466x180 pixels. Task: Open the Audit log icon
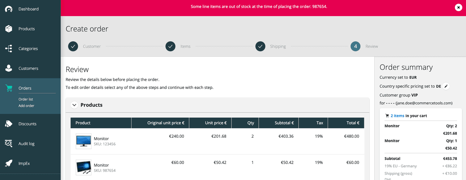coord(9,143)
